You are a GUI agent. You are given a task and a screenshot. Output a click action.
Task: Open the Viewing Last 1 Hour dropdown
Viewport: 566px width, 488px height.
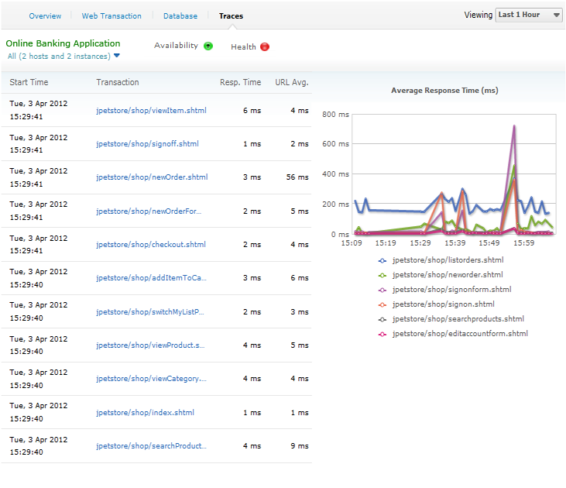(x=530, y=15)
